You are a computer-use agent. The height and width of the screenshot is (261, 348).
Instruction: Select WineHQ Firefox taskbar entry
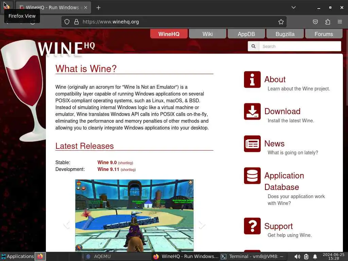[x=186, y=256]
